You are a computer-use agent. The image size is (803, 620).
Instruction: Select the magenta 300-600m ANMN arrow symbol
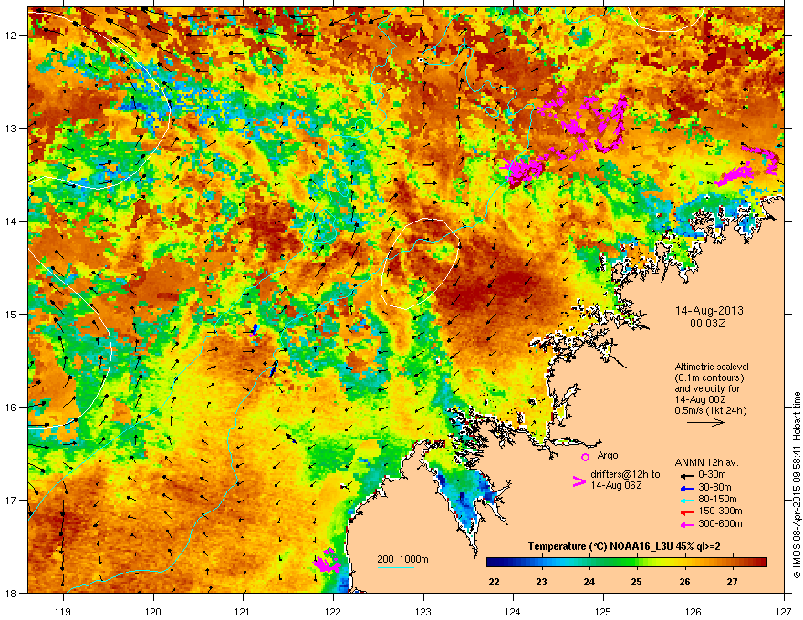point(686,524)
